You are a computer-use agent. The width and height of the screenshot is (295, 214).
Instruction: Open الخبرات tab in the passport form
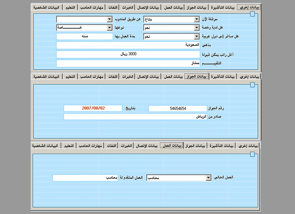[127, 77]
